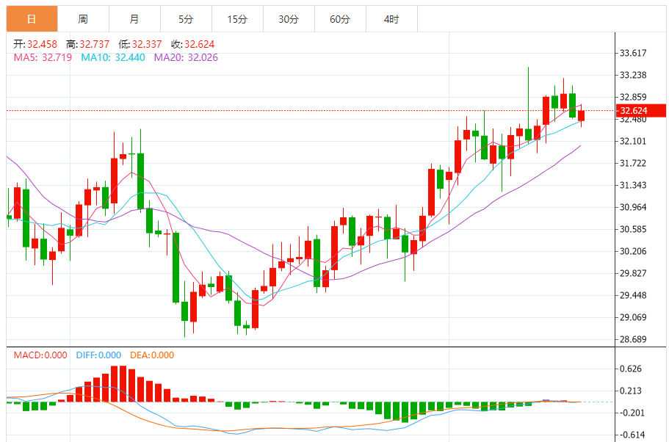Click the MA20: 32.026 indicator label
Viewport: 669px width, 442px height.
pos(186,57)
